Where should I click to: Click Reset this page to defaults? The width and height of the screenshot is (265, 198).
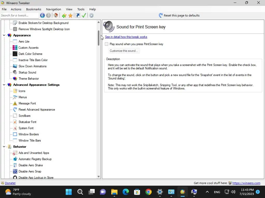[179, 15]
